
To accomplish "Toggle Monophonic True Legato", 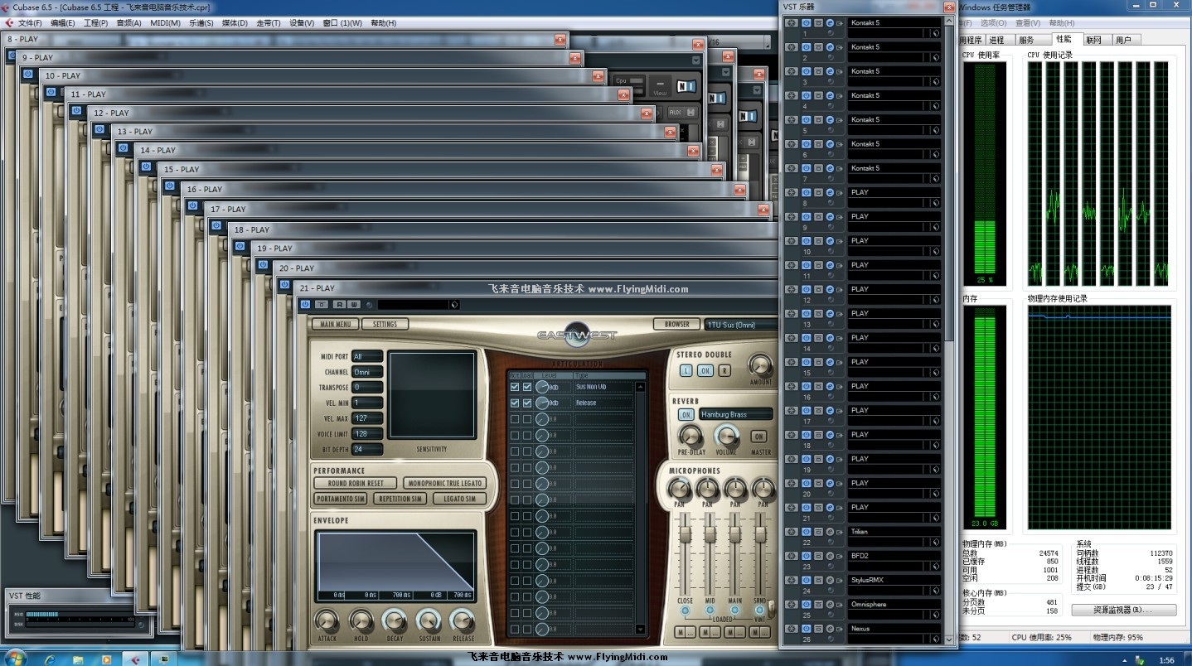I will coord(445,483).
